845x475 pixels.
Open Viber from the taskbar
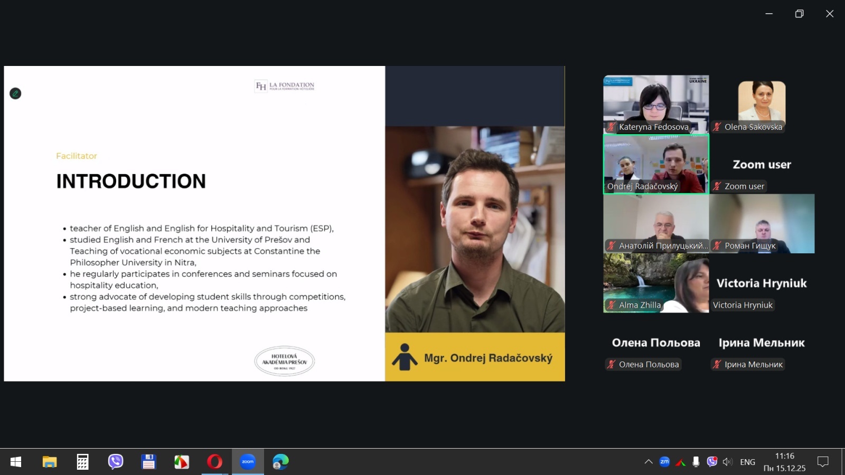tap(115, 462)
